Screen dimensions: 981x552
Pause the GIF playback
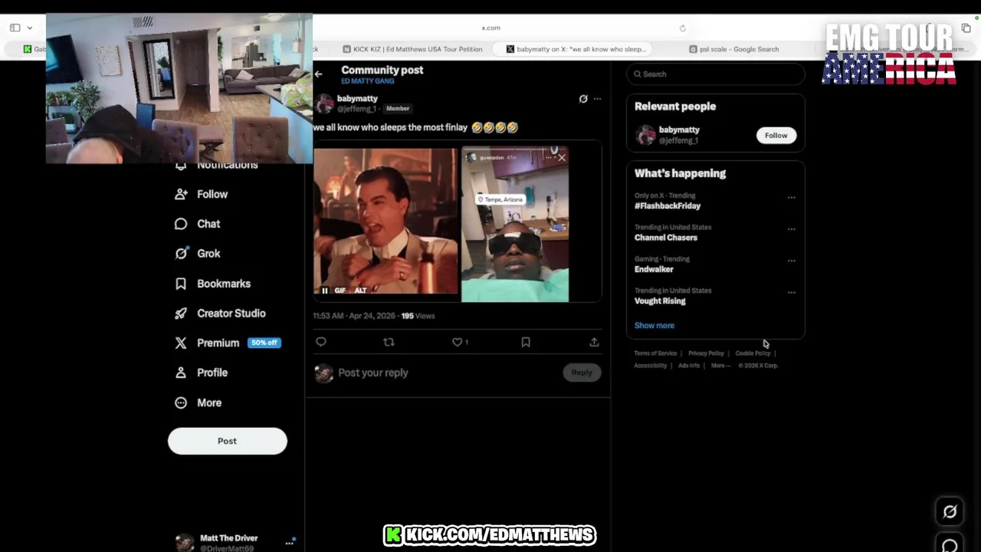324,291
